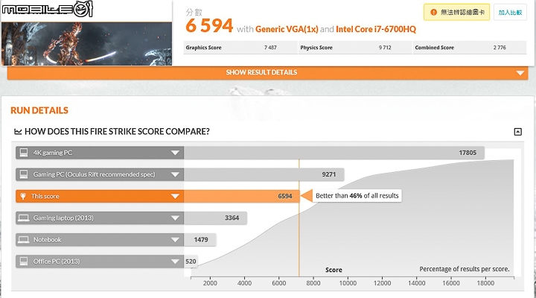Expand Office PC (2013) dropdown arrow
Image resolution: width=536 pixels, height=298 pixels.
(x=175, y=261)
